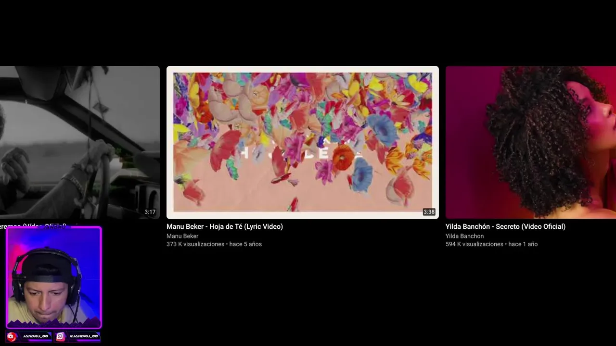Viewport: 616px width, 346px height.
Task: Open the Yilda Banchon channel name
Action: (464, 236)
